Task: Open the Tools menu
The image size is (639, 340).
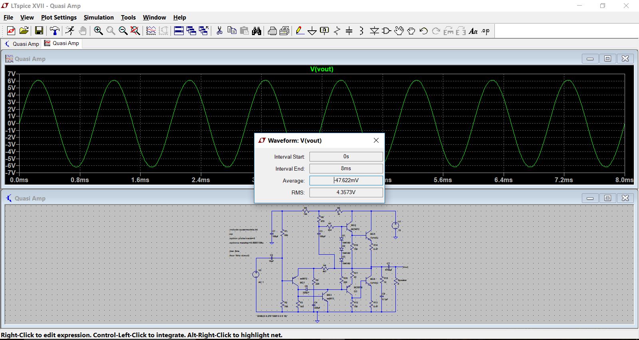Action: [x=128, y=18]
